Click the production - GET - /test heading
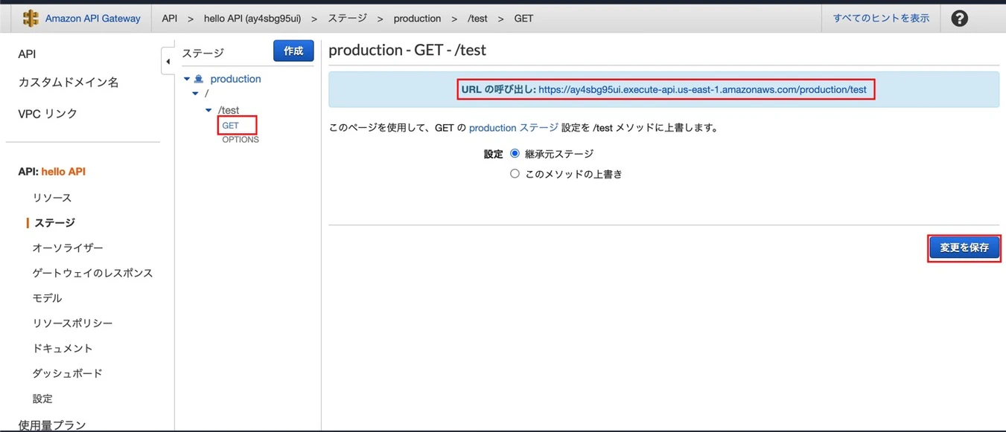1006x432 pixels. tap(407, 50)
